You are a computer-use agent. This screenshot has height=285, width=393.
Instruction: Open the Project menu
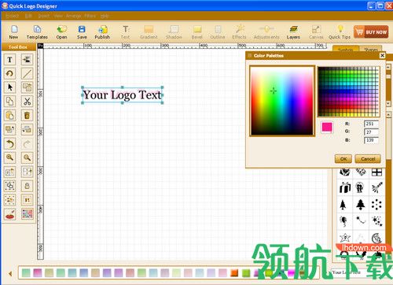tap(12, 16)
